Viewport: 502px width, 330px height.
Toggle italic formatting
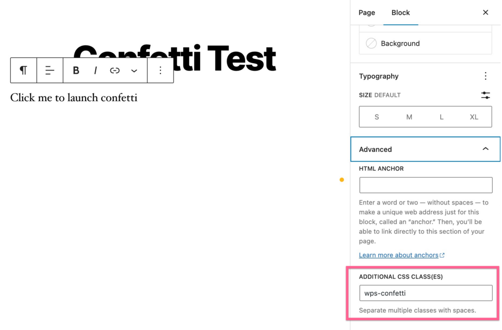point(96,71)
